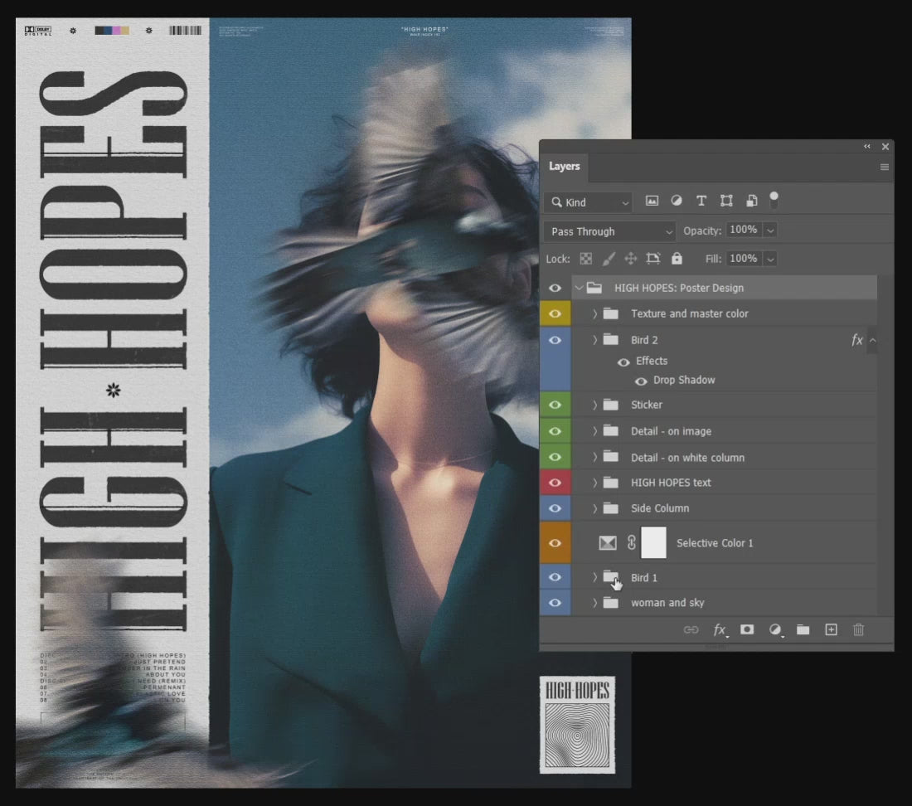Open the Opacity slider dropdown arrow
The width and height of the screenshot is (912, 806).
tap(770, 231)
